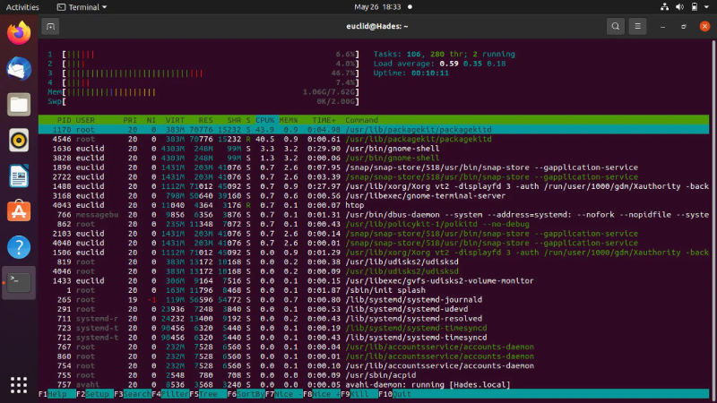This screenshot has height=403, width=717.
Task: Click the volume speaker icon
Action: coord(679,7)
